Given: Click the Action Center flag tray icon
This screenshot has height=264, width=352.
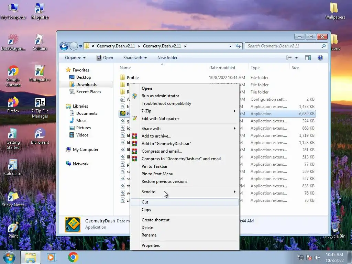Looking at the screenshot, I should [x=309, y=257].
